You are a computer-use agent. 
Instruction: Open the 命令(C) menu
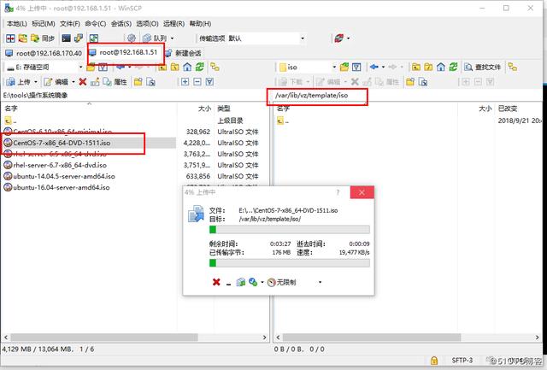pyautogui.click(x=95, y=24)
